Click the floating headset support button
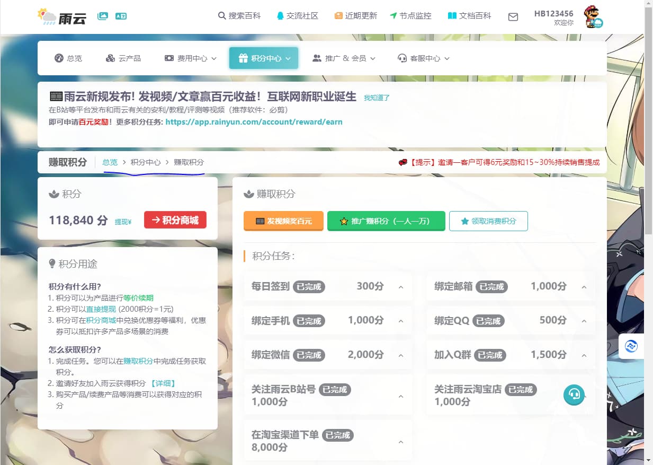Screen dimensions: 653x465 pyautogui.click(x=574, y=394)
